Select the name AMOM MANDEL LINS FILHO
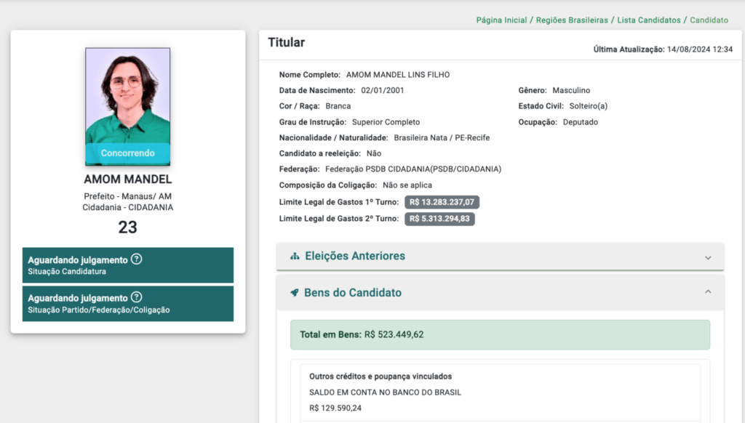This screenshot has width=745, height=423. [x=398, y=75]
